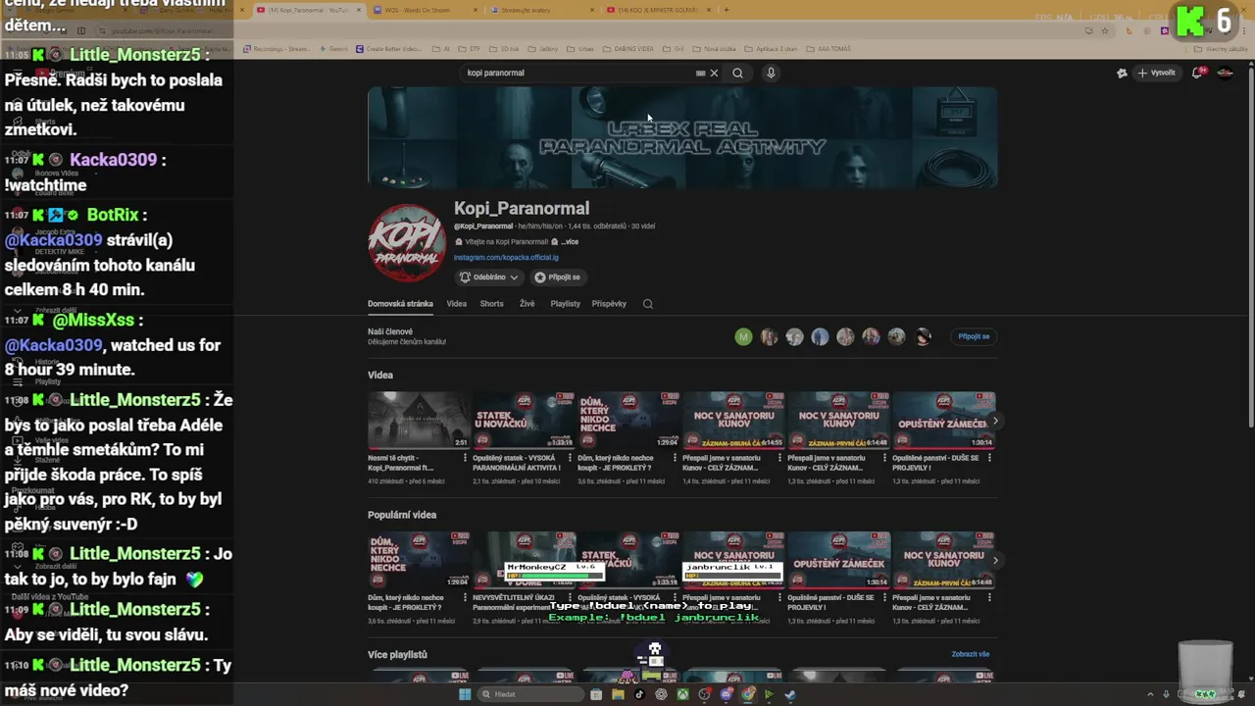Viewport: 1255px width, 706px height.
Task: Switch to the 'KDO JE MINISTR GOLFAŘ' tab
Action: click(x=659, y=10)
